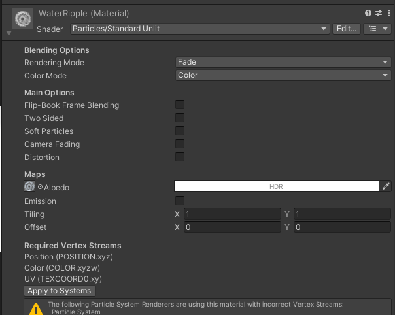Open the Albedo HDR color swatch

[277, 186]
